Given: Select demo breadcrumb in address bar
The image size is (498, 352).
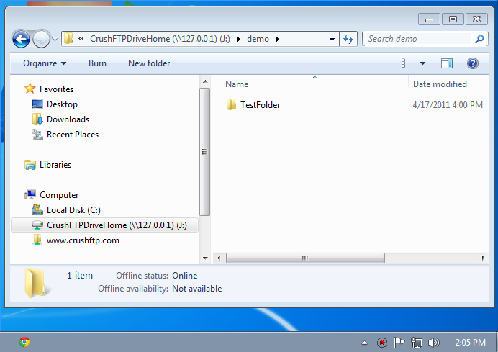Looking at the screenshot, I should [258, 39].
